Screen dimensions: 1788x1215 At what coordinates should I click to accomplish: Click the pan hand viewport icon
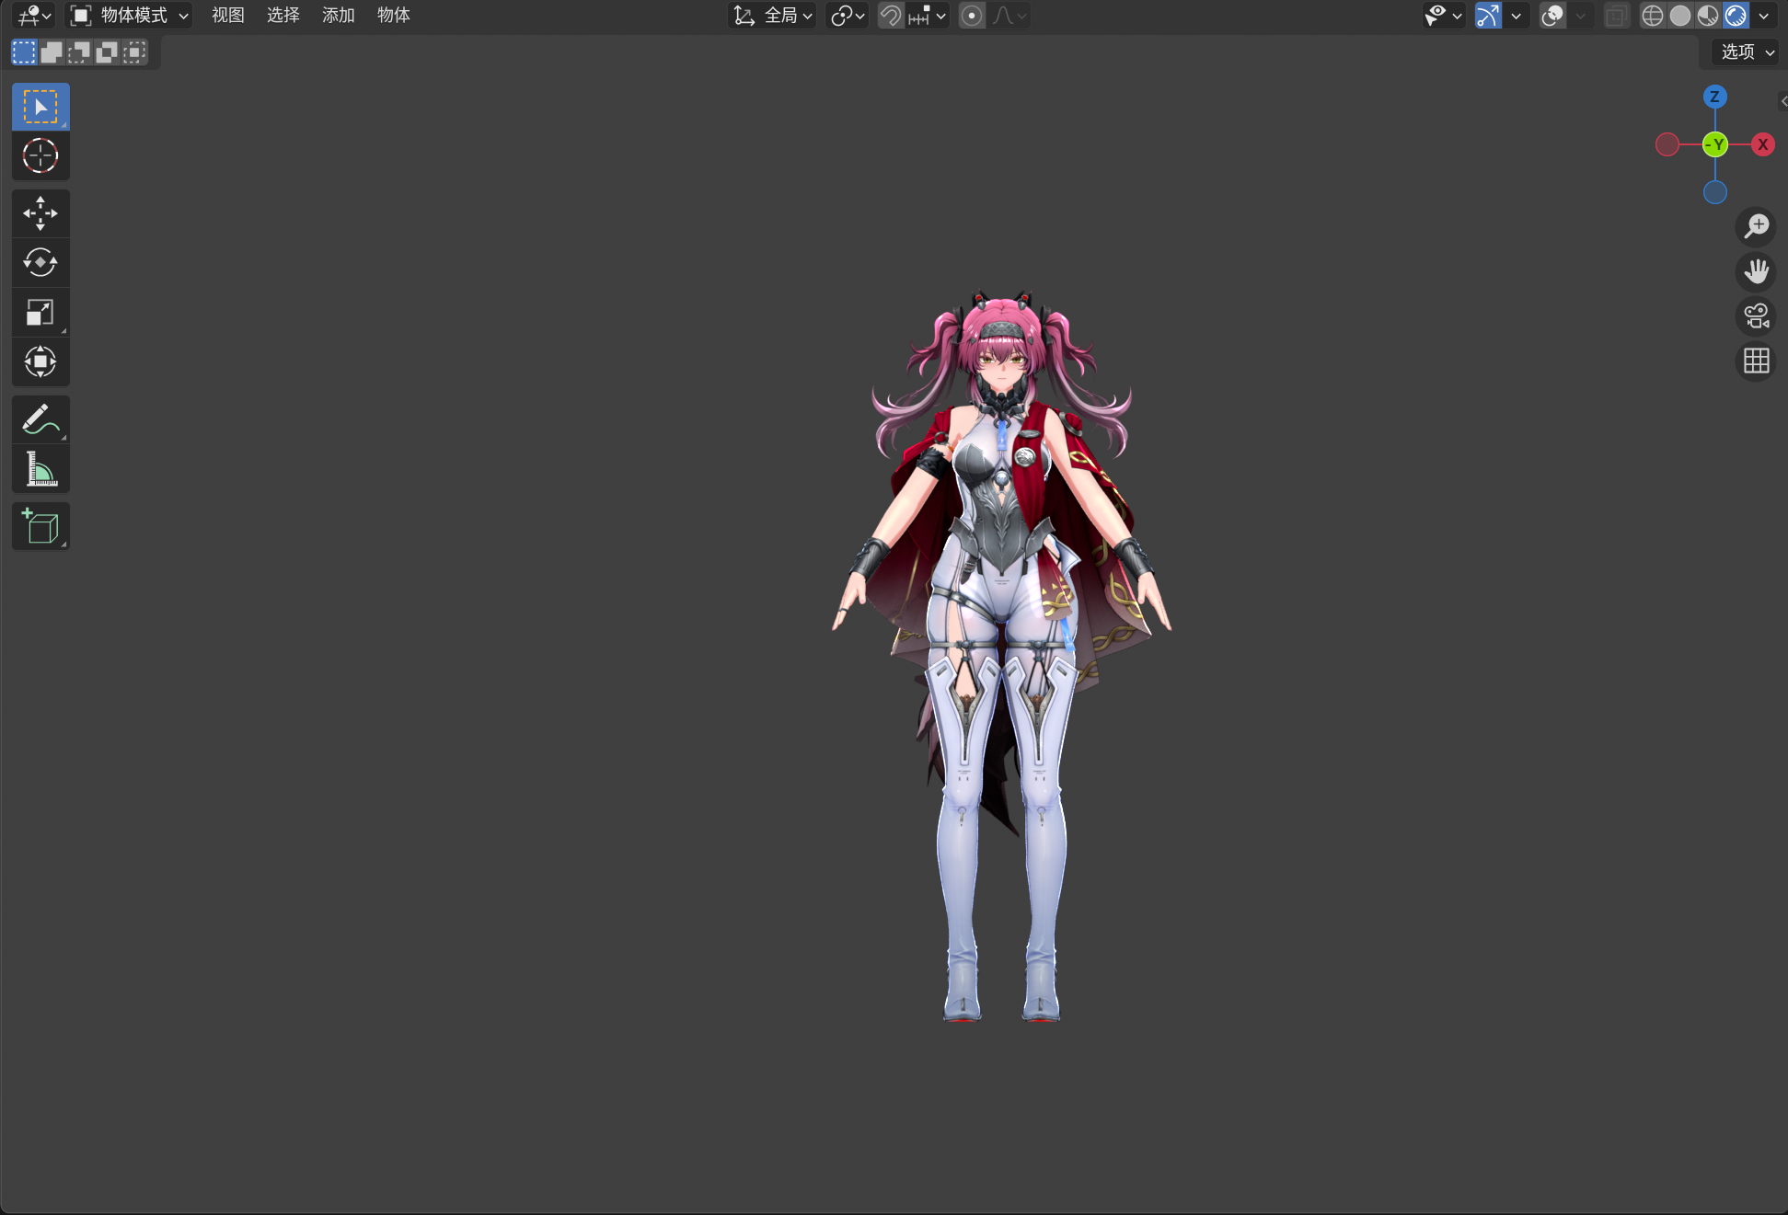pyautogui.click(x=1756, y=271)
